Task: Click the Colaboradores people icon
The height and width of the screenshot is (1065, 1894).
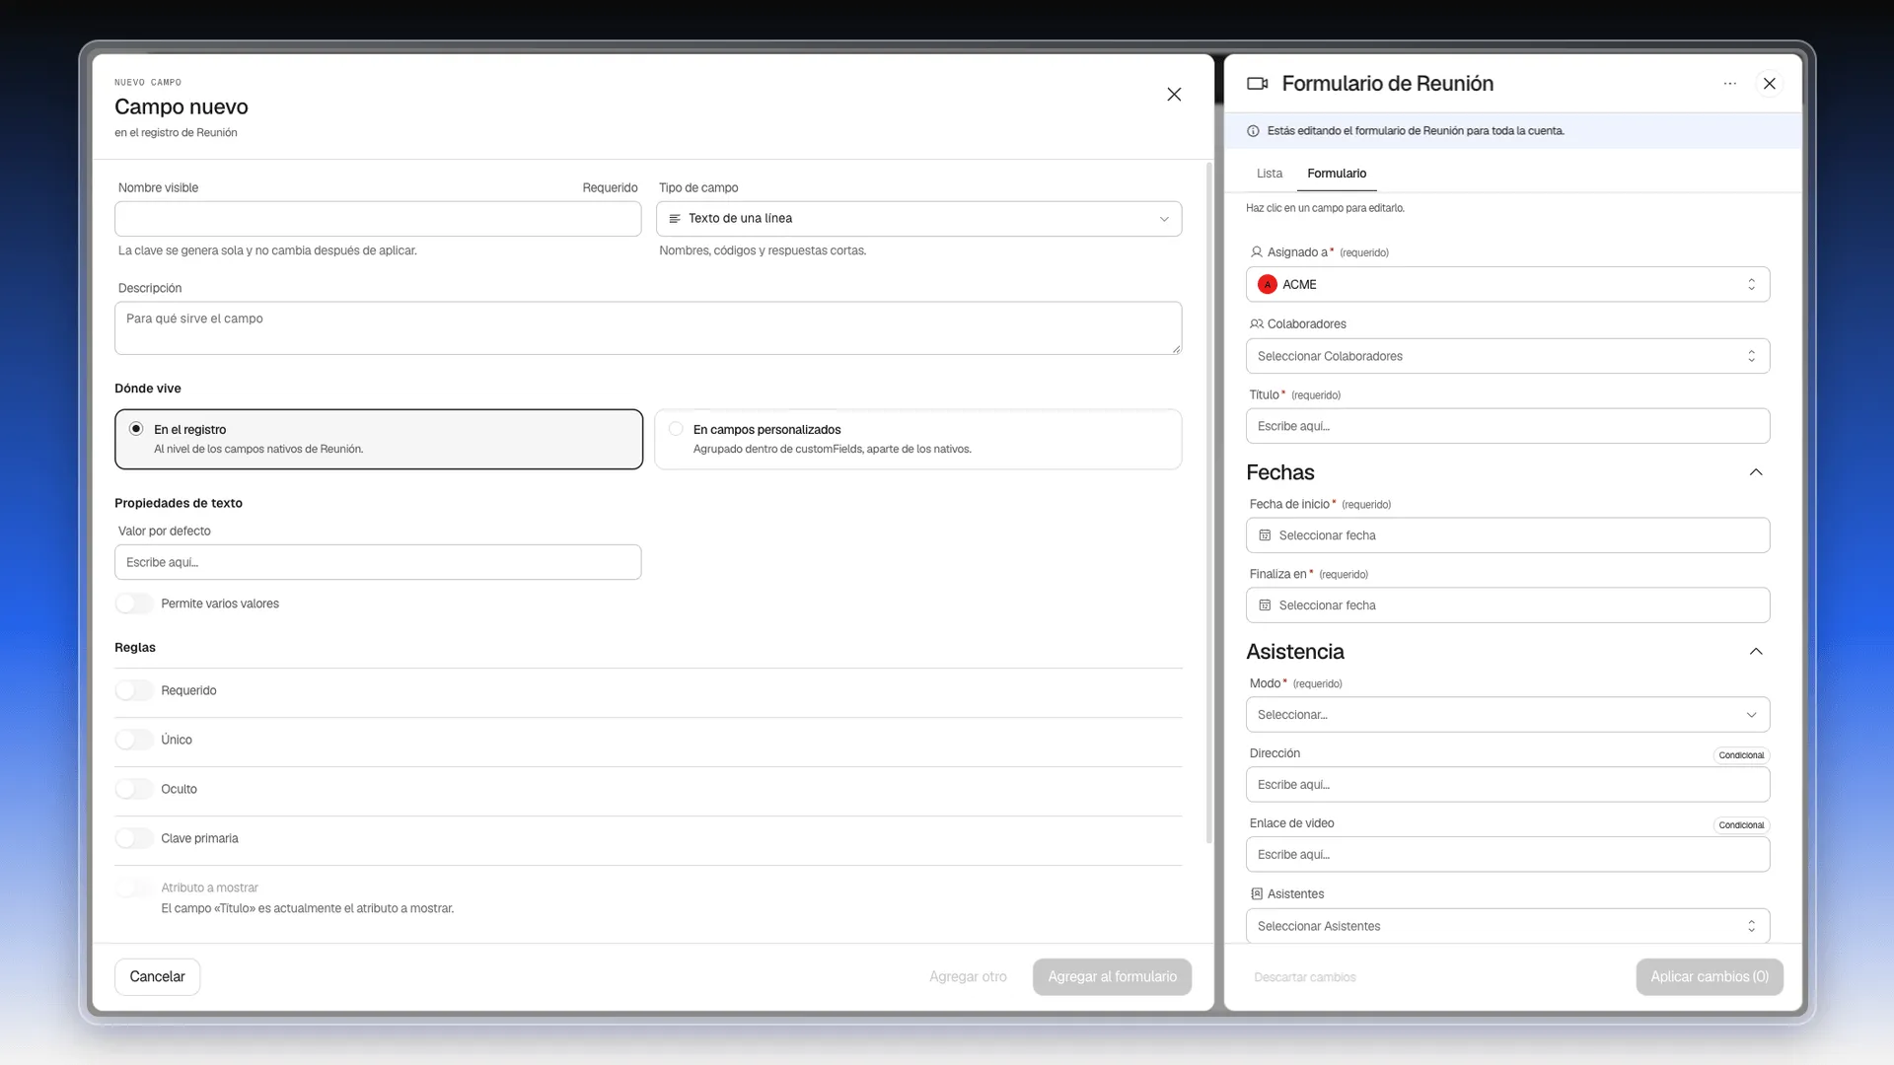Action: pyautogui.click(x=1256, y=324)
